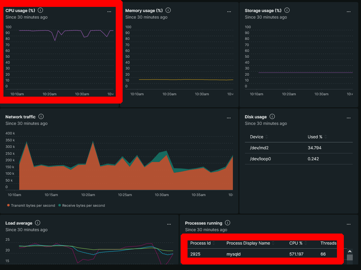The width and height of the screenshot is (361, 270).
Task: Toggle Transmit bytes per second legend
Action: (31, 205)
